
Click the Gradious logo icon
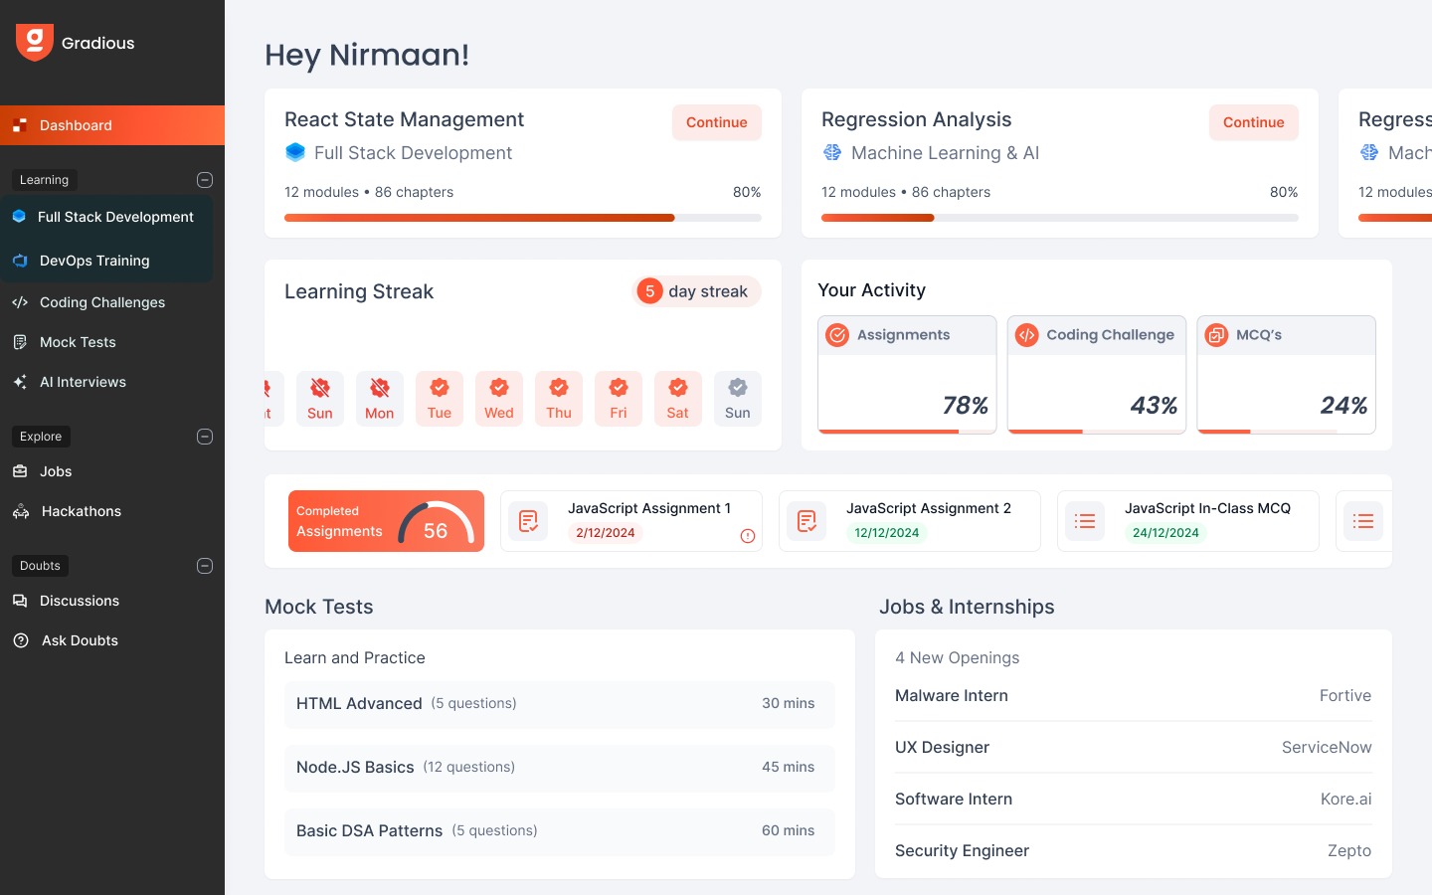coord(34,43)
